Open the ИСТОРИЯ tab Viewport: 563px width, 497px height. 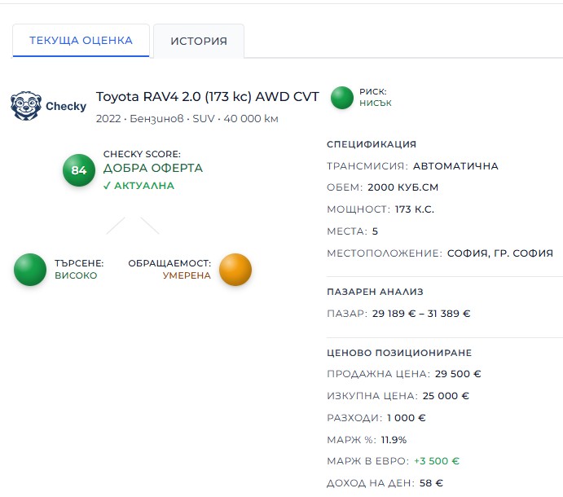(x=199, y=41)
